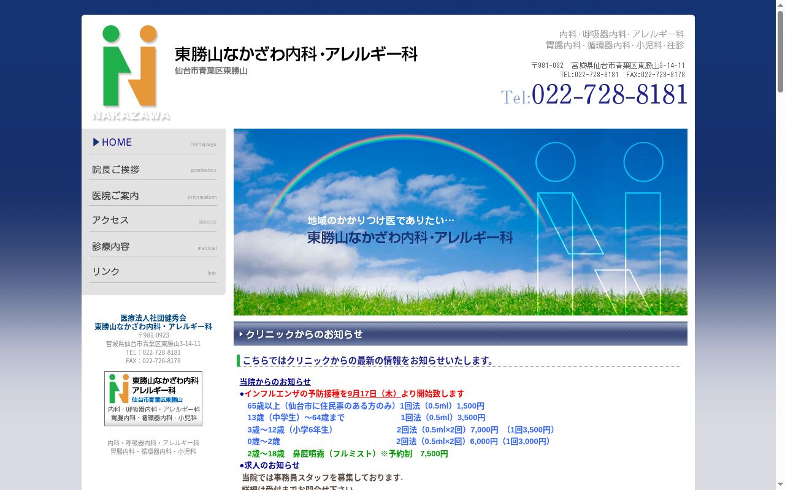Click the 当院では事務員スタッフを募集しております line
785x490 pixels.
point(323,477)
